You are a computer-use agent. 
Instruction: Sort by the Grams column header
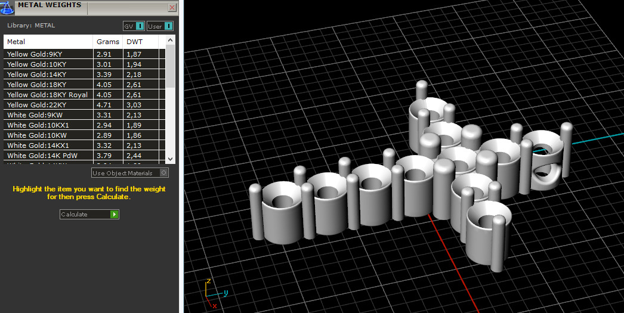[108, 42]
